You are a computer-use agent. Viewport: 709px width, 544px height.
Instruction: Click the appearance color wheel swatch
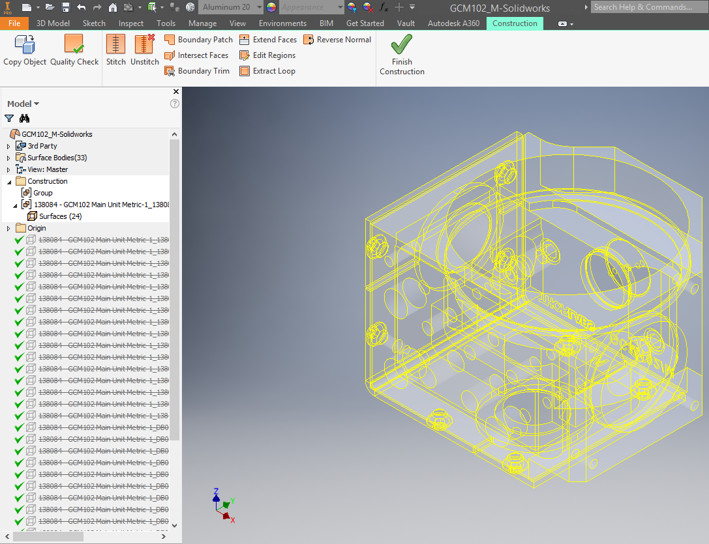point(271,7)
